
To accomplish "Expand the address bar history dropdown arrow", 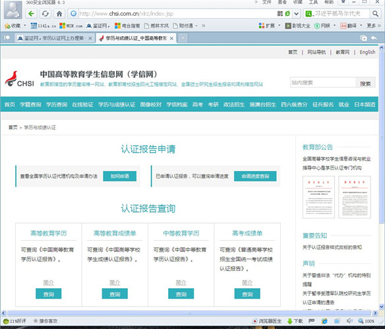I will pos(297,13).
